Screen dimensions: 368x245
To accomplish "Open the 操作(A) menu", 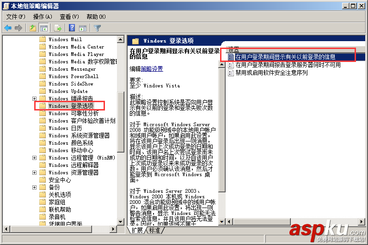I will 43,17.
